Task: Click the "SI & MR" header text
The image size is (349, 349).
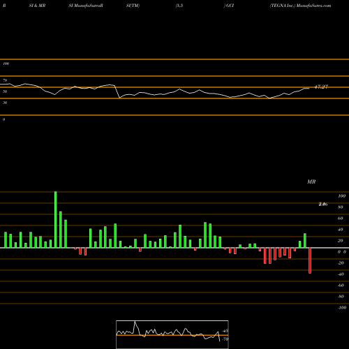Action: pyautogui.click(x=37, y=6)
